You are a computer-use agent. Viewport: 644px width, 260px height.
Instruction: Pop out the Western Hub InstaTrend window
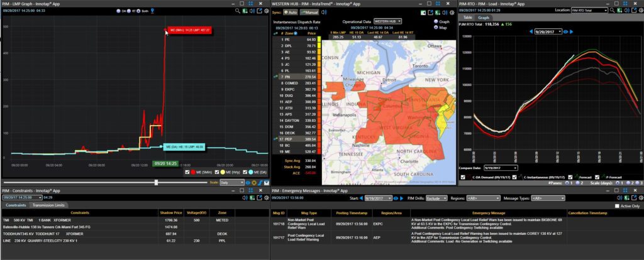click(431, 13)
